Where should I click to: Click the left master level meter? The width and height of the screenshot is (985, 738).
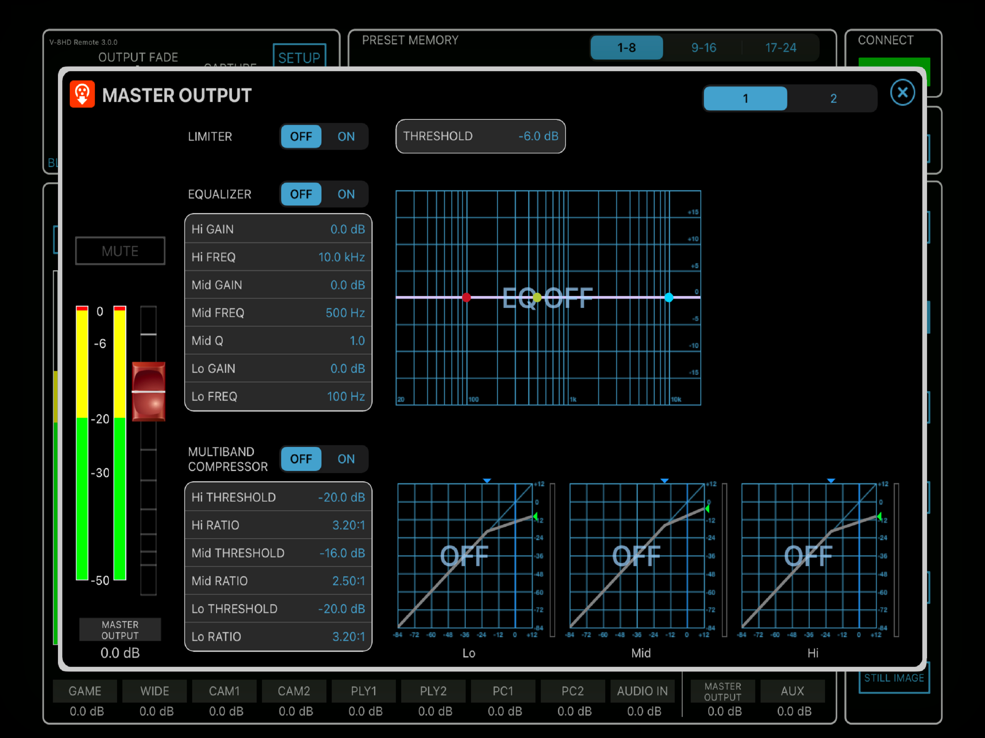pos(82,443)
